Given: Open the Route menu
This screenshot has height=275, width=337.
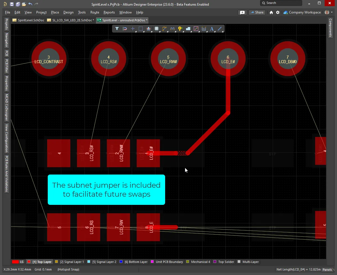Looking at the screenshot, I should click(95, 12).
